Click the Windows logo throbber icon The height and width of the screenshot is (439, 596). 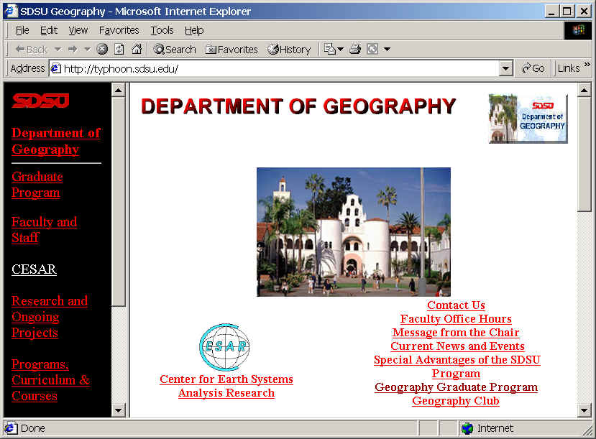(x=578, y=30)
